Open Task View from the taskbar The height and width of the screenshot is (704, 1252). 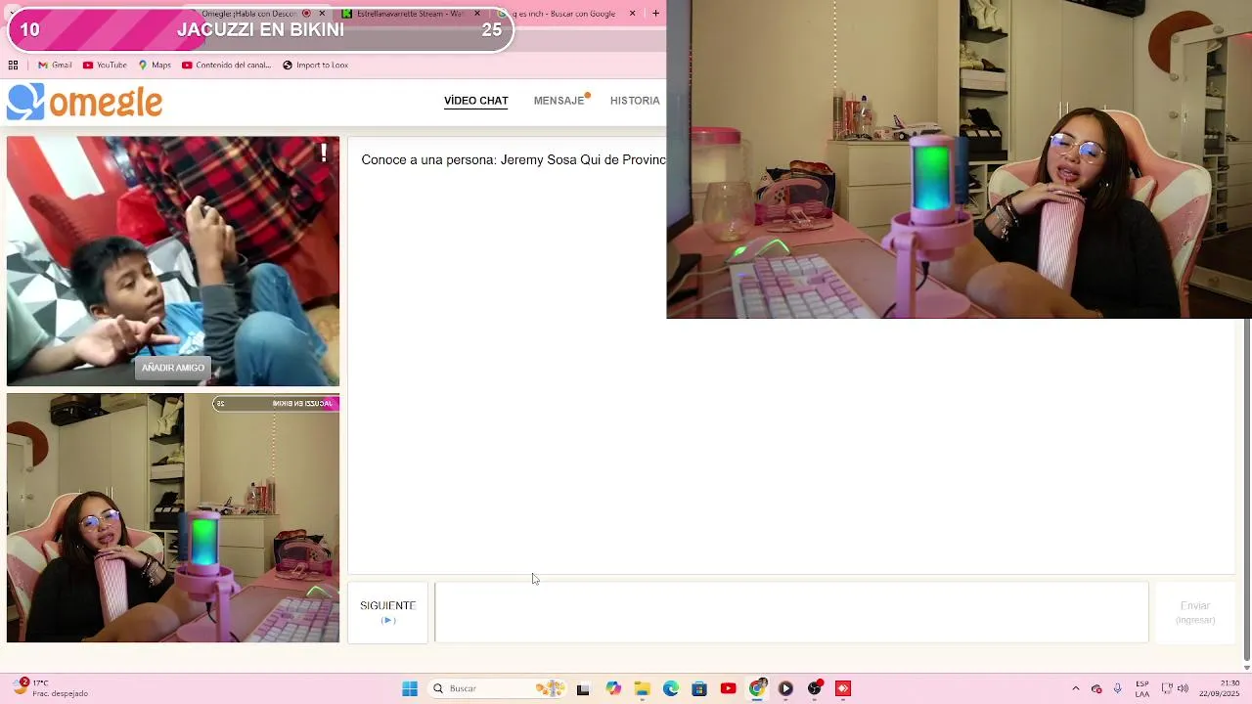pos(583,688)
